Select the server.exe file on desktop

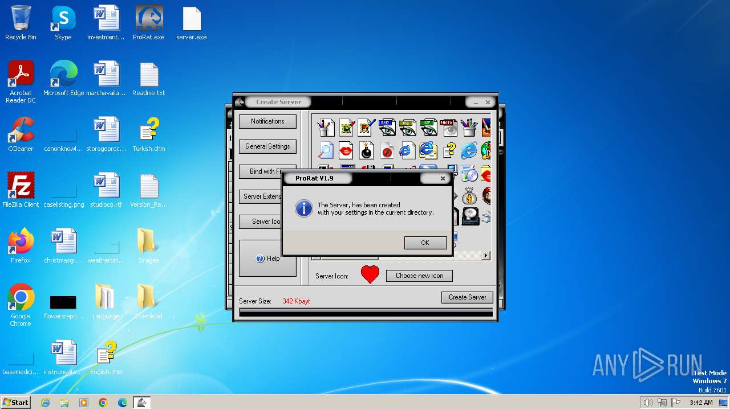pos(192,23)
